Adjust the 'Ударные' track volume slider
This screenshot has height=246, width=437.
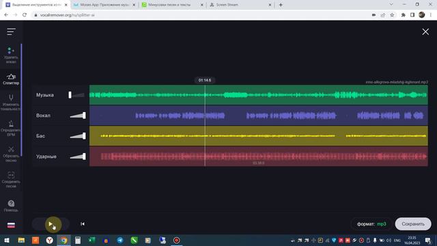tap(78, 156)
